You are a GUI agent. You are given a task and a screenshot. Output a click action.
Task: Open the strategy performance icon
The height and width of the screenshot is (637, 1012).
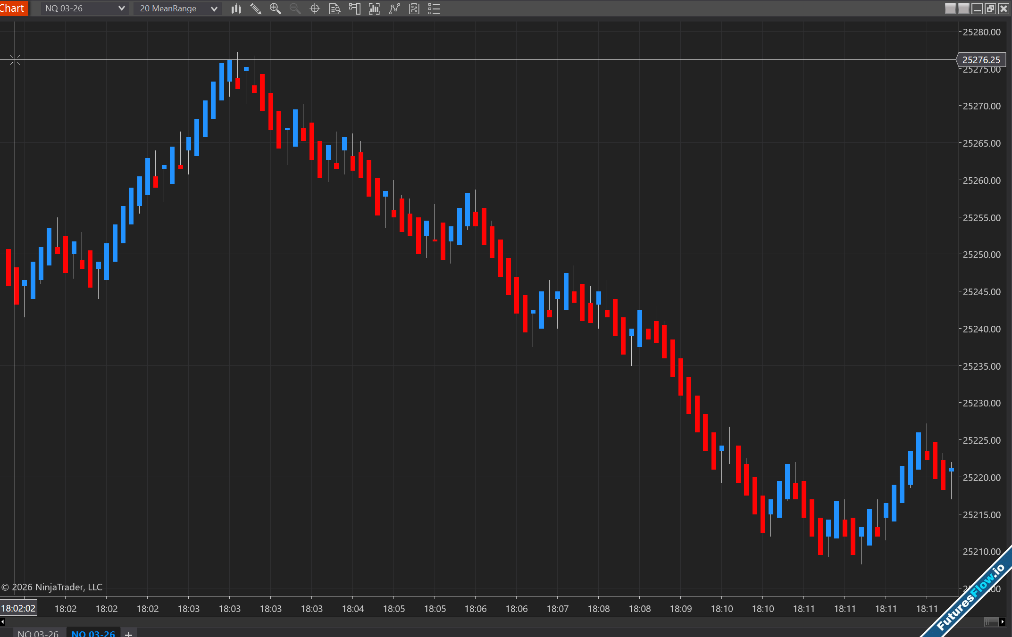click(414, 8)
